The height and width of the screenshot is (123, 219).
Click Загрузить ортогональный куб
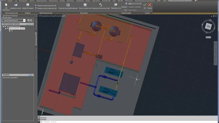pos(46,5)
